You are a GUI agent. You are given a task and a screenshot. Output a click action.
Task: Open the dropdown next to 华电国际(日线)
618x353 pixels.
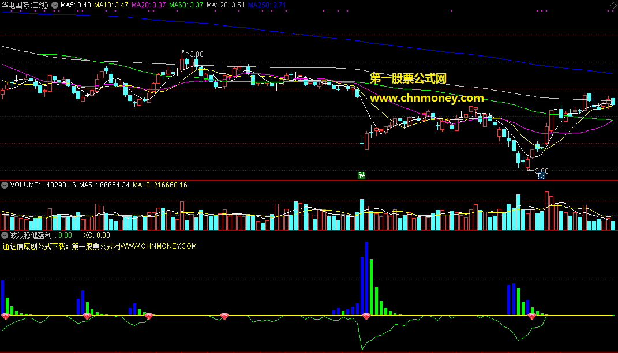coord(55,5)
